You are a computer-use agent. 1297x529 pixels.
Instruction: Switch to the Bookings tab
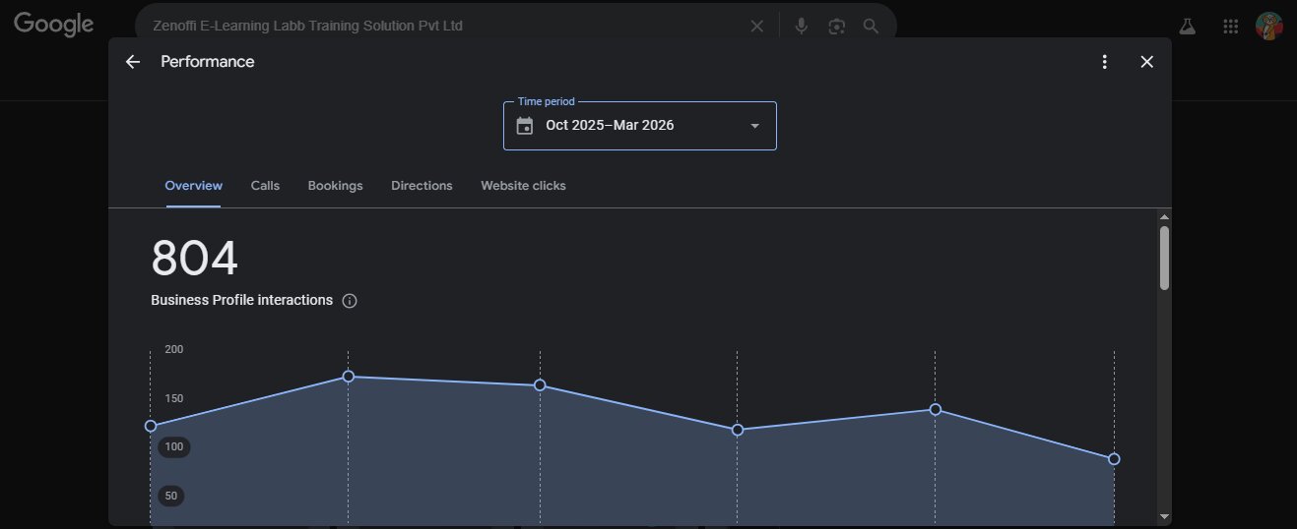coord(335,186)
